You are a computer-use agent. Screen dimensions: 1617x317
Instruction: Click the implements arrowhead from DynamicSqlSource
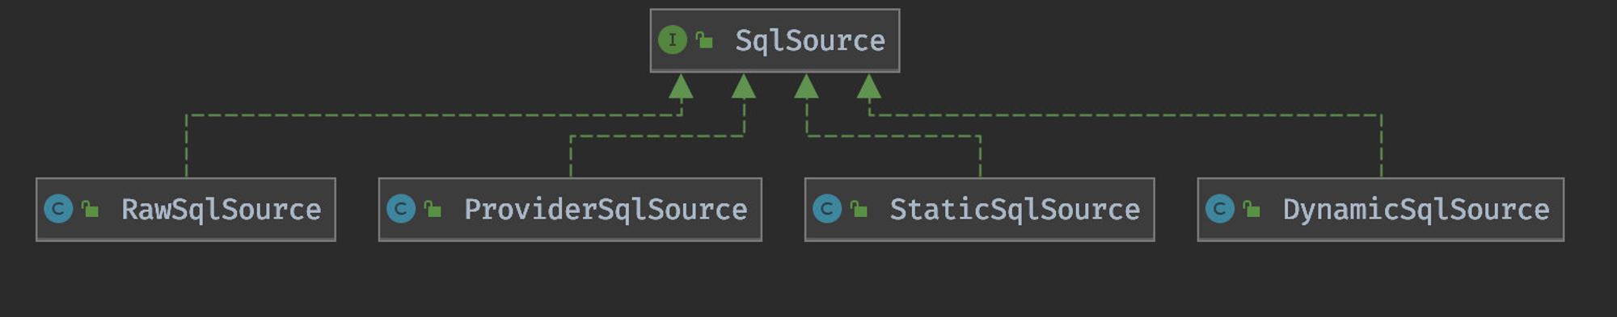[x=869, y=86]
